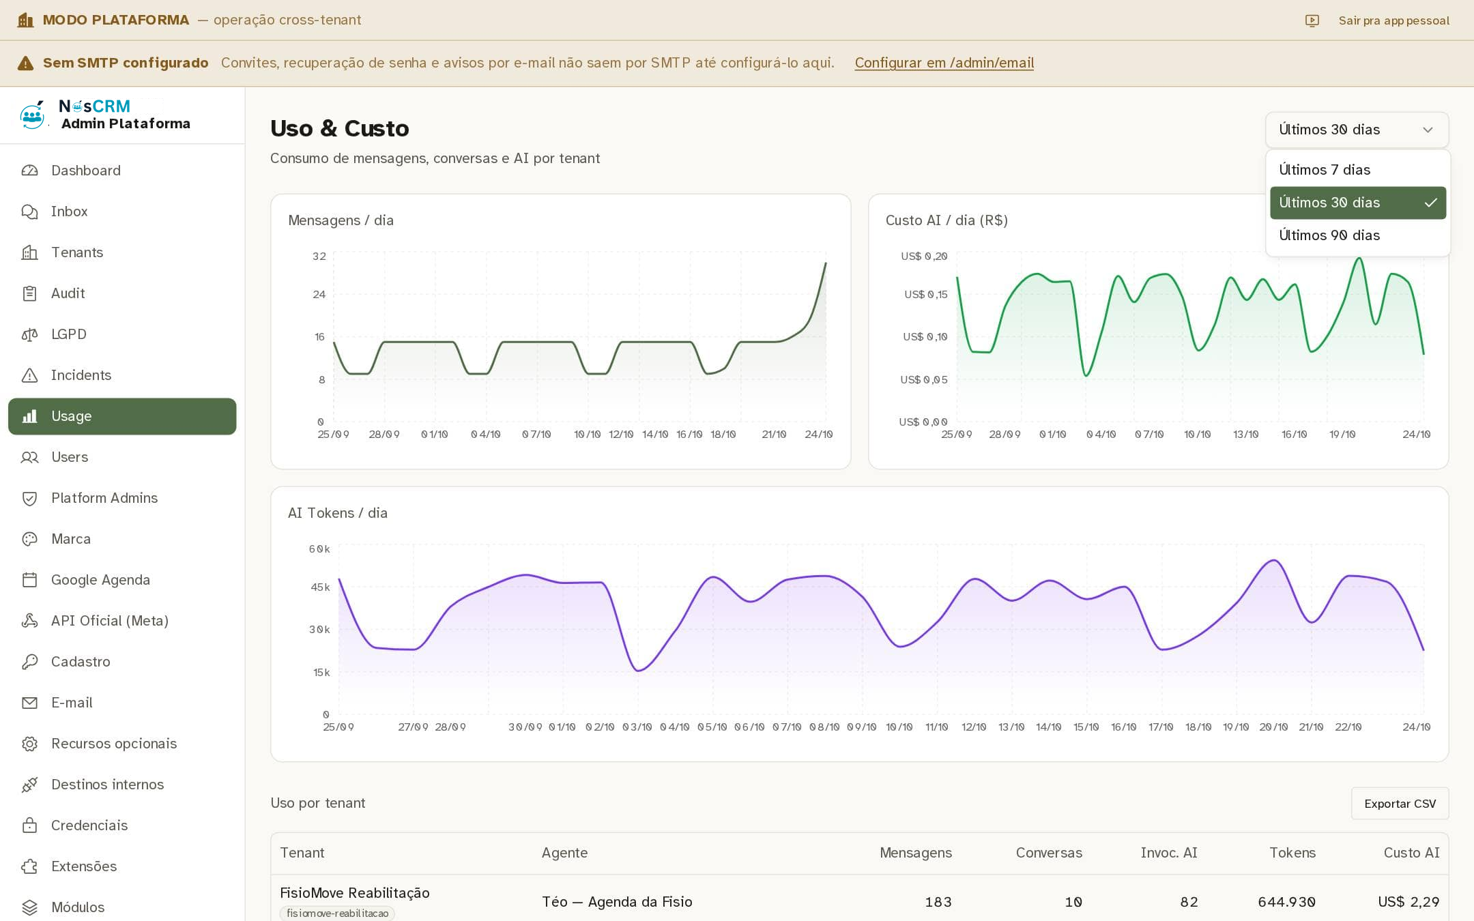
Task: Click the Mensagens column header
Action: [x=915, y=853]
